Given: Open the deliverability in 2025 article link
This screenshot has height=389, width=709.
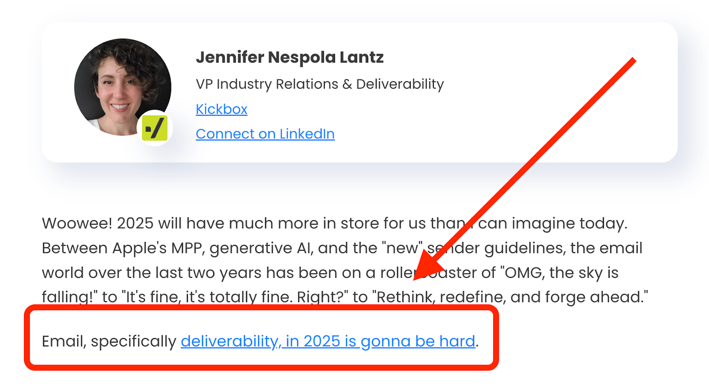Looking at the screenshot, I should [328, 341].
